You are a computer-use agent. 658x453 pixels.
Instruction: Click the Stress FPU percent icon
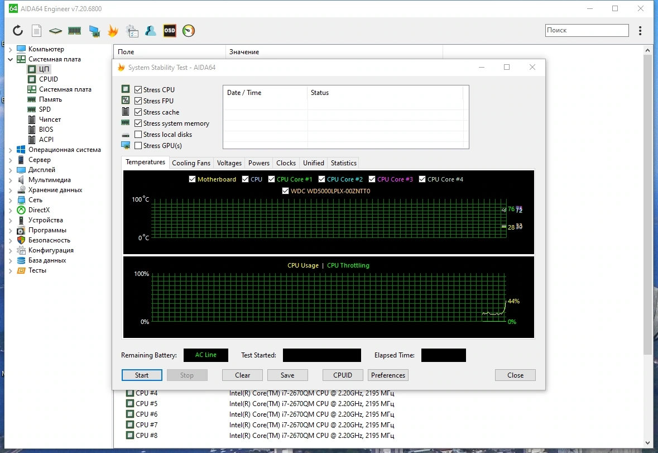click(126, 101)
